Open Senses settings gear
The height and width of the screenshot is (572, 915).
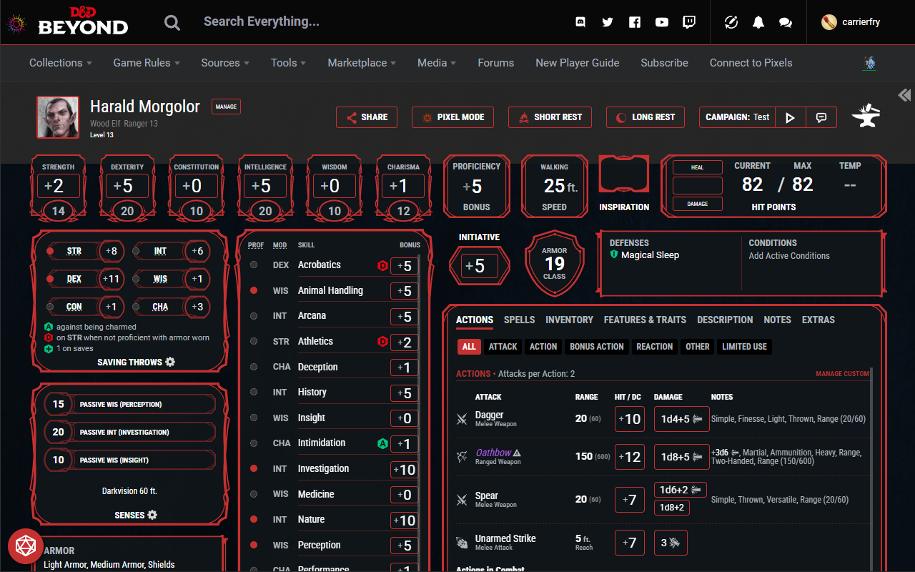[x=152, y=515]
